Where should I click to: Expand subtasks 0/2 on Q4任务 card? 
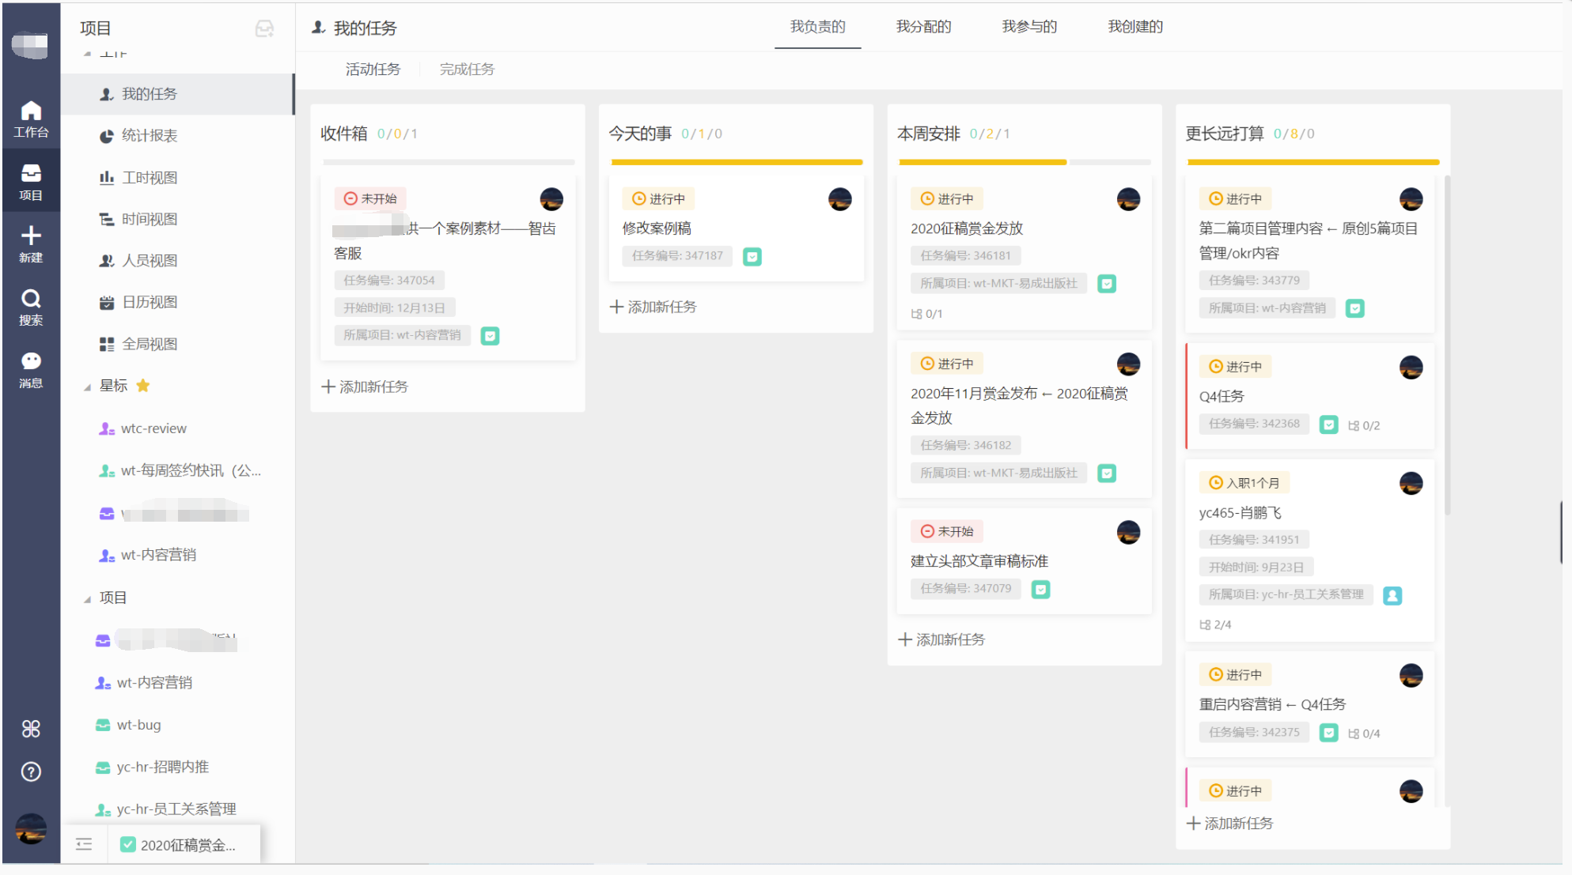click(1364, 425)
